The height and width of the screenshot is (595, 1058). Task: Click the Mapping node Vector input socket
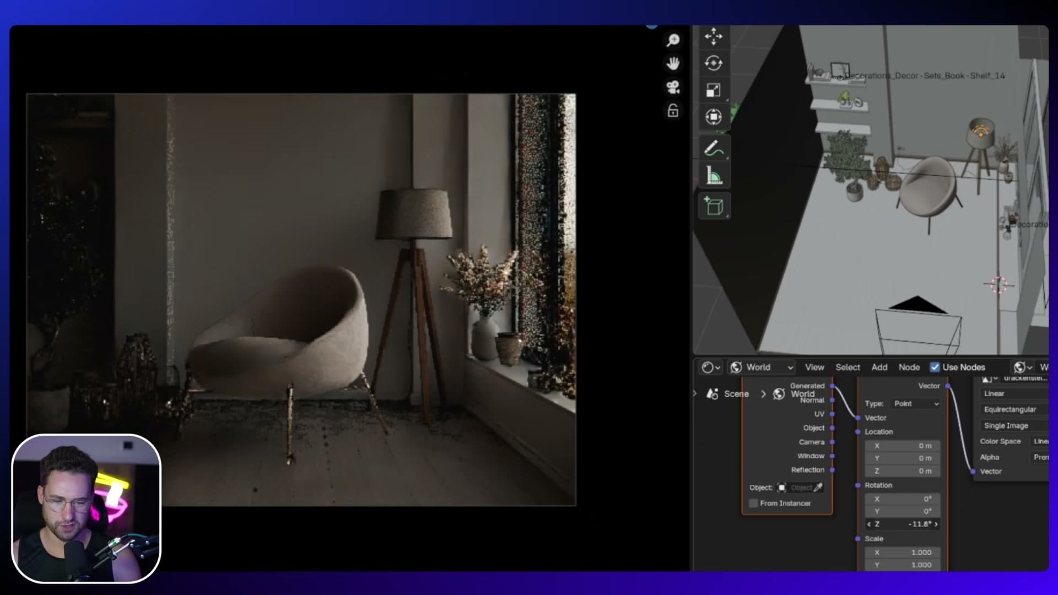click(858, 418)
